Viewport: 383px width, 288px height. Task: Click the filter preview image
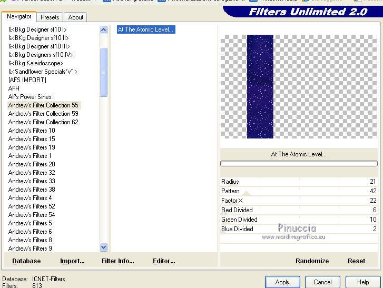click(x=299, y=87)
